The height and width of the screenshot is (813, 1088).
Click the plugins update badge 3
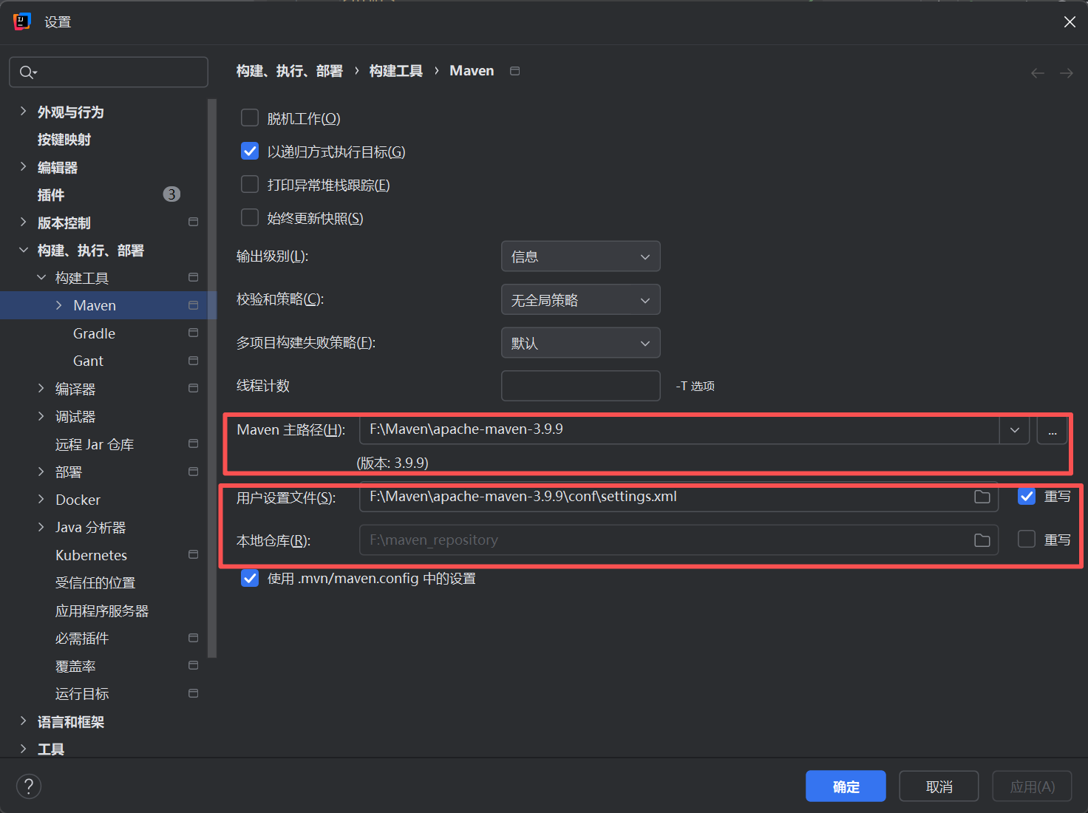coord(171,194)
